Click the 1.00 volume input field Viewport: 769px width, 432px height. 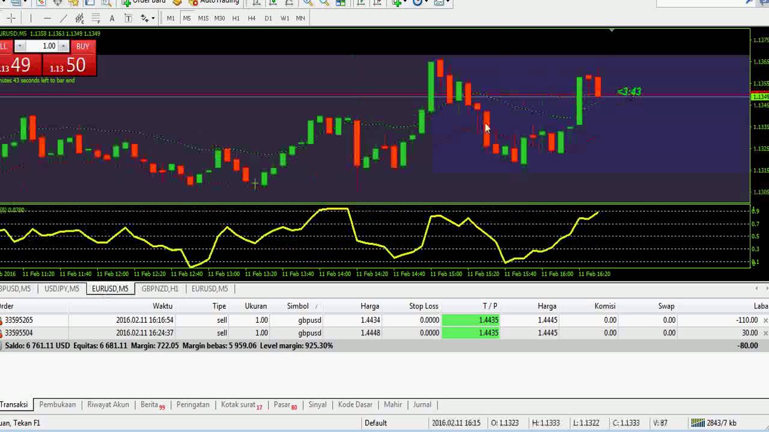[41, 46]
